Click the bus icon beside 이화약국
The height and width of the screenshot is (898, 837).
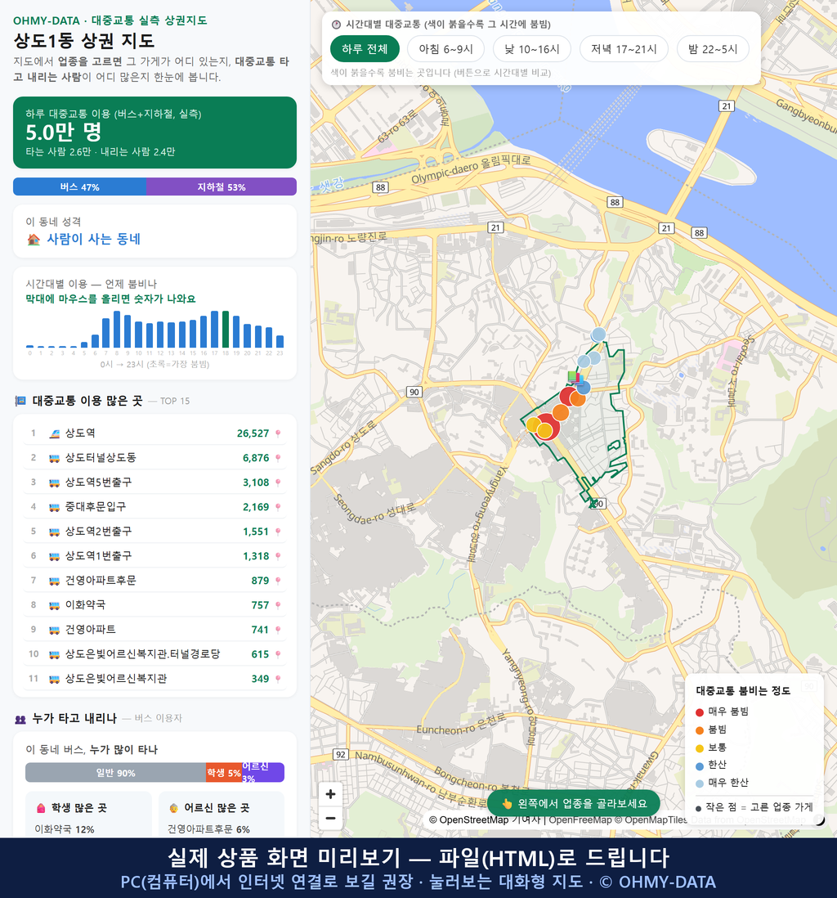(55, 605)
